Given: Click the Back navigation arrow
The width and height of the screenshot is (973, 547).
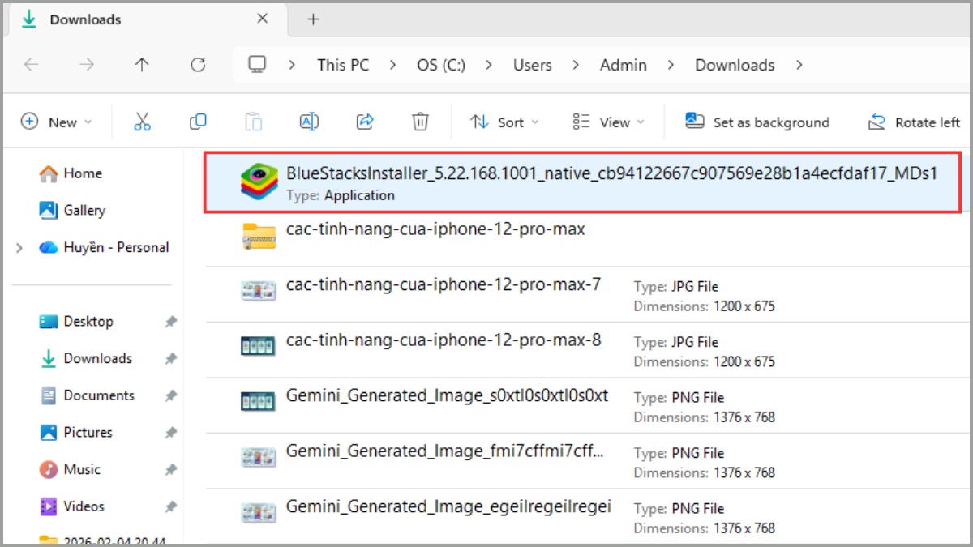Looking at the screenshot, I should (x=31, y=65).
